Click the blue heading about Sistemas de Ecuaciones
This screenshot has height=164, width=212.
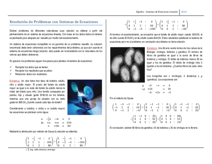pos(54,22)
